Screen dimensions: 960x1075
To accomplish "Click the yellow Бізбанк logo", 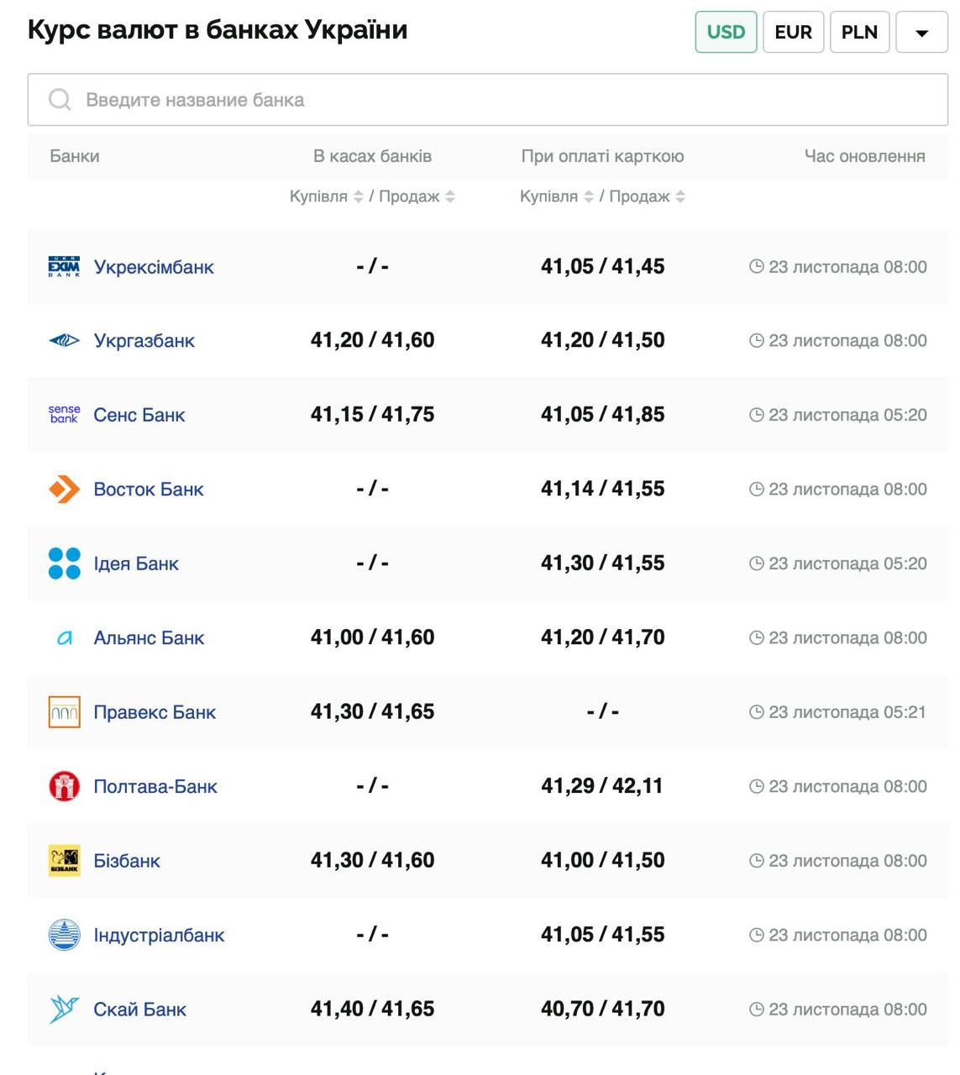I will [x=64, y=861].
